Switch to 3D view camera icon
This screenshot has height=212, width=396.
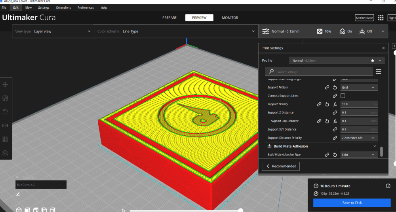(x=18, y=210)
